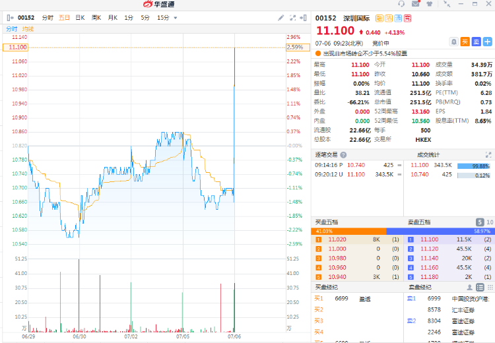The image size is (495, 343).
Task: Select bid level 5 price 10.940
Action: 337,277
